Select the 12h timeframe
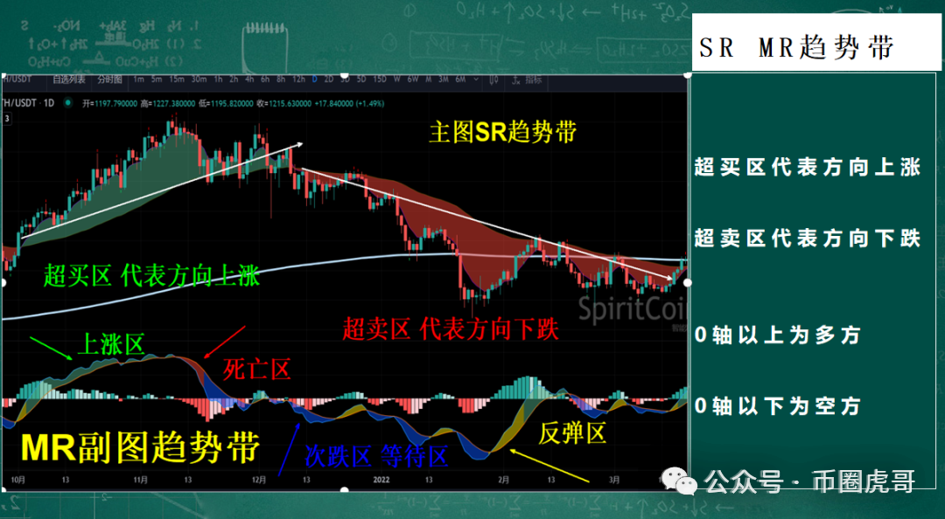Image resolution: width=945 pixels, height=519 pixels. click(x=298, y=80)
